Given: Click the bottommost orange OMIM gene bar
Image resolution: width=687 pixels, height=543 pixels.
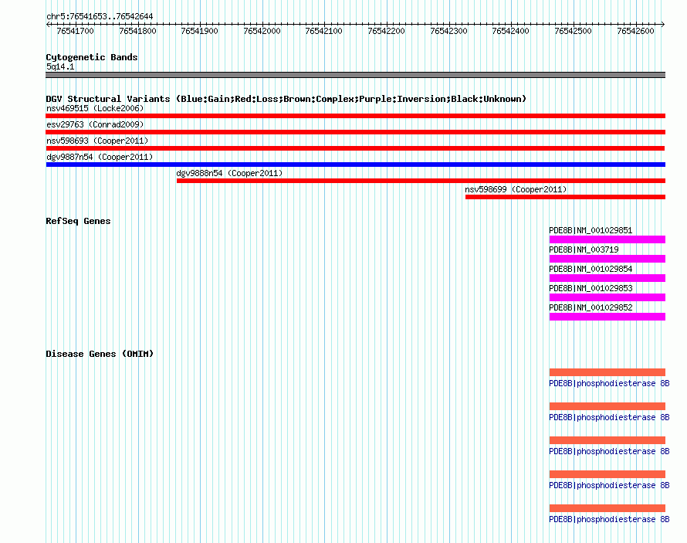Looking at the screenshot, I should click(607, 508).
